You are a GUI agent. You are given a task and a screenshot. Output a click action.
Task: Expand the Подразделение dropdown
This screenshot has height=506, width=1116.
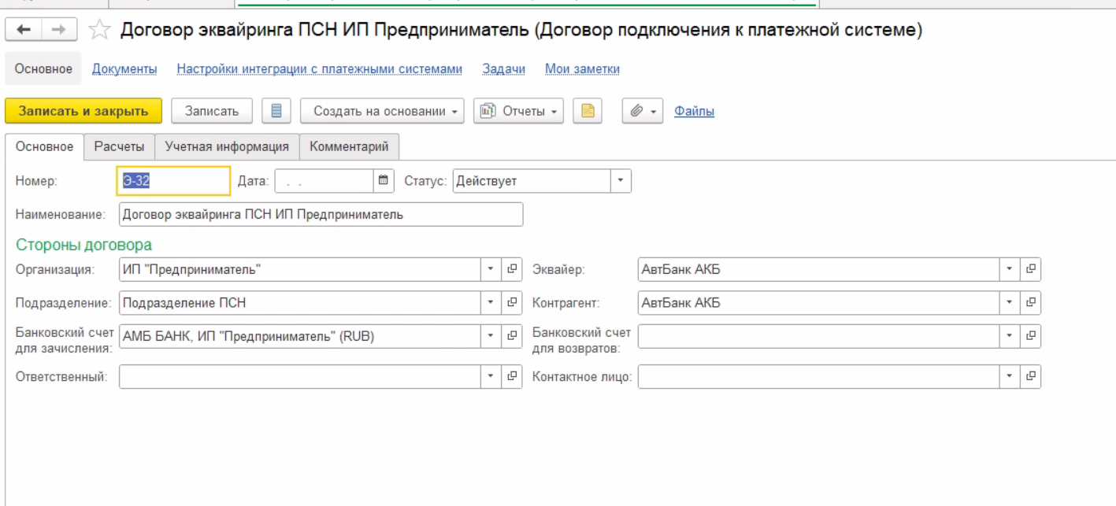tap(490, 302)
